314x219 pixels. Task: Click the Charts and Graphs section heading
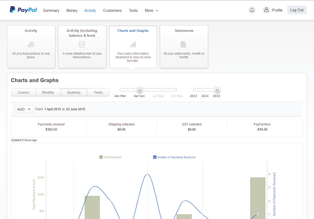click(35, 80)
